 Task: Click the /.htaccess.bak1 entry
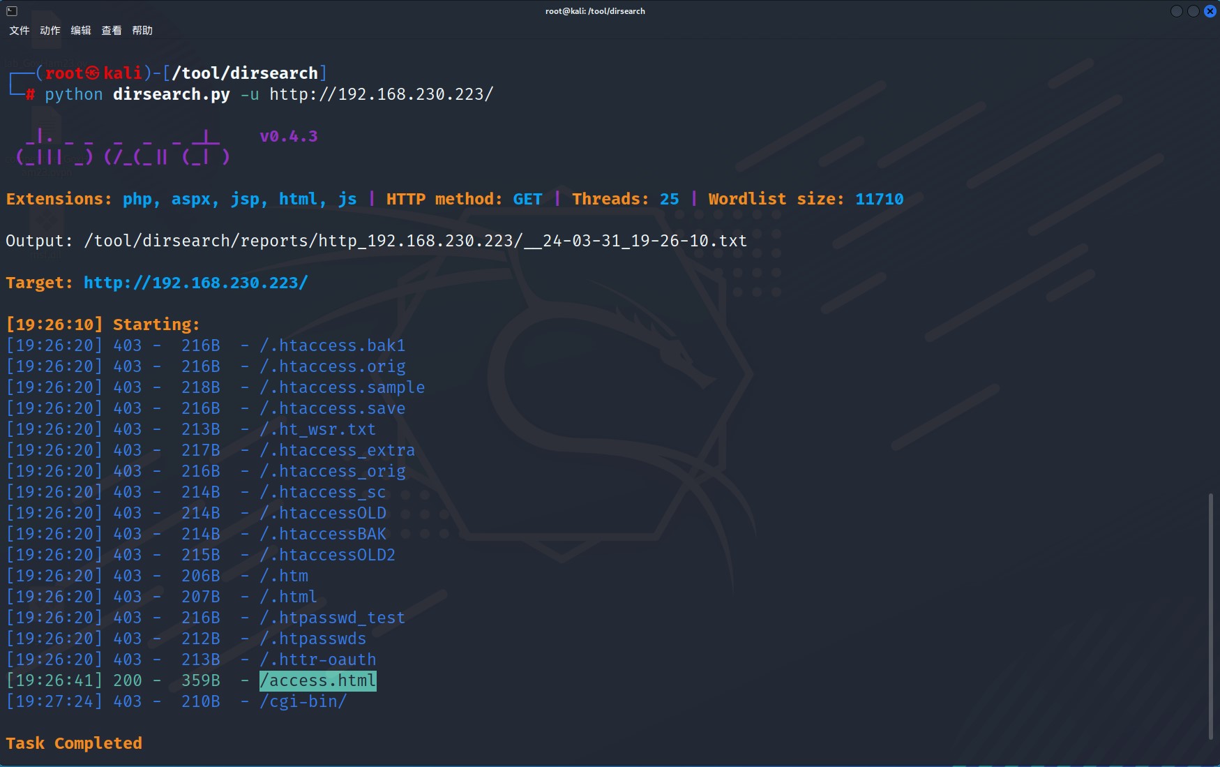333,345
